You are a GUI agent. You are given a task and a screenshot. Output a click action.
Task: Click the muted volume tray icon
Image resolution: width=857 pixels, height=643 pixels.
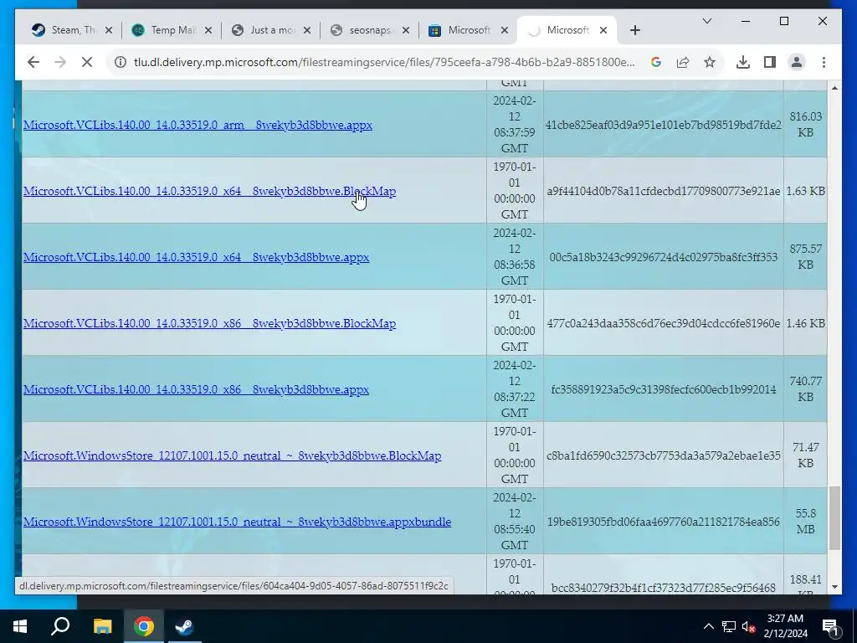748,626
